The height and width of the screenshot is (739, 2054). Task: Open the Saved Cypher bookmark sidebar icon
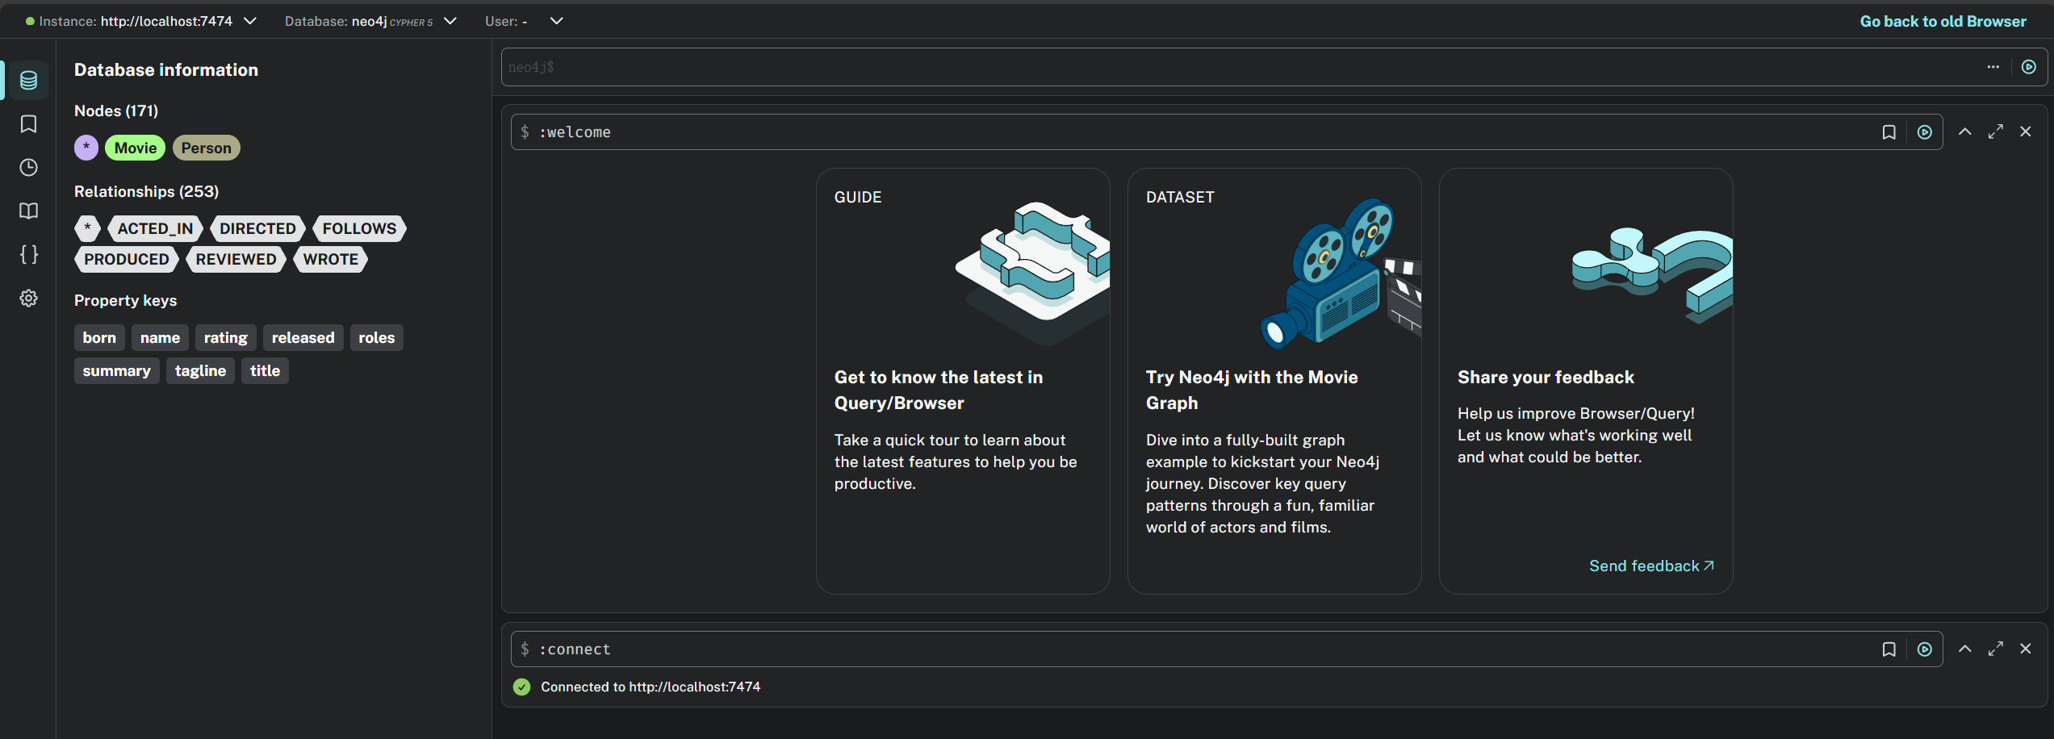coord(28,123)
